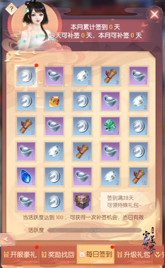Pick the scroll reward with quantity 7

(82, 151)
